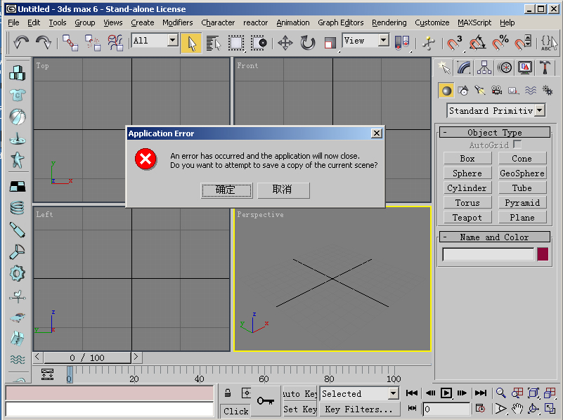Switch to the Modify command panel tab
This screenshot has height=420, width=563.
click(x=464, y=67)
